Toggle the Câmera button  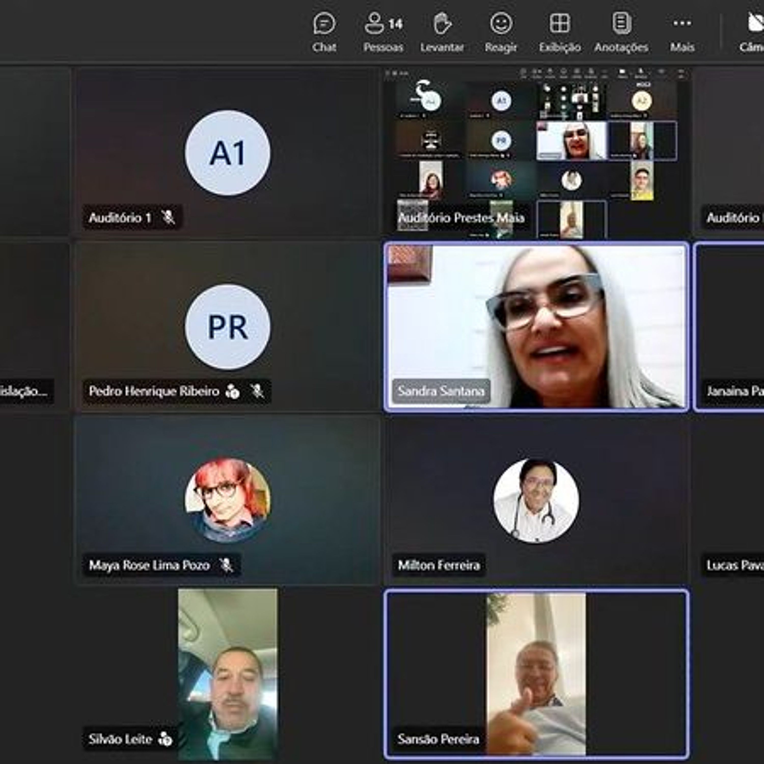pyautogui.click(x=752, y=32)
